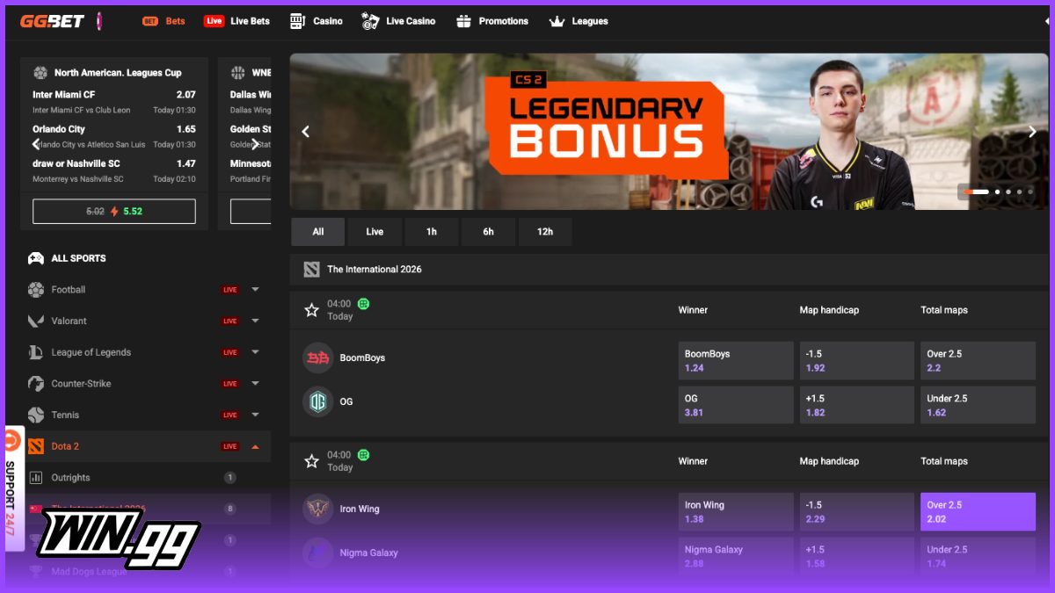Filter matches by Live
This screenshot has width=1055, height=593.
[375, 232]
